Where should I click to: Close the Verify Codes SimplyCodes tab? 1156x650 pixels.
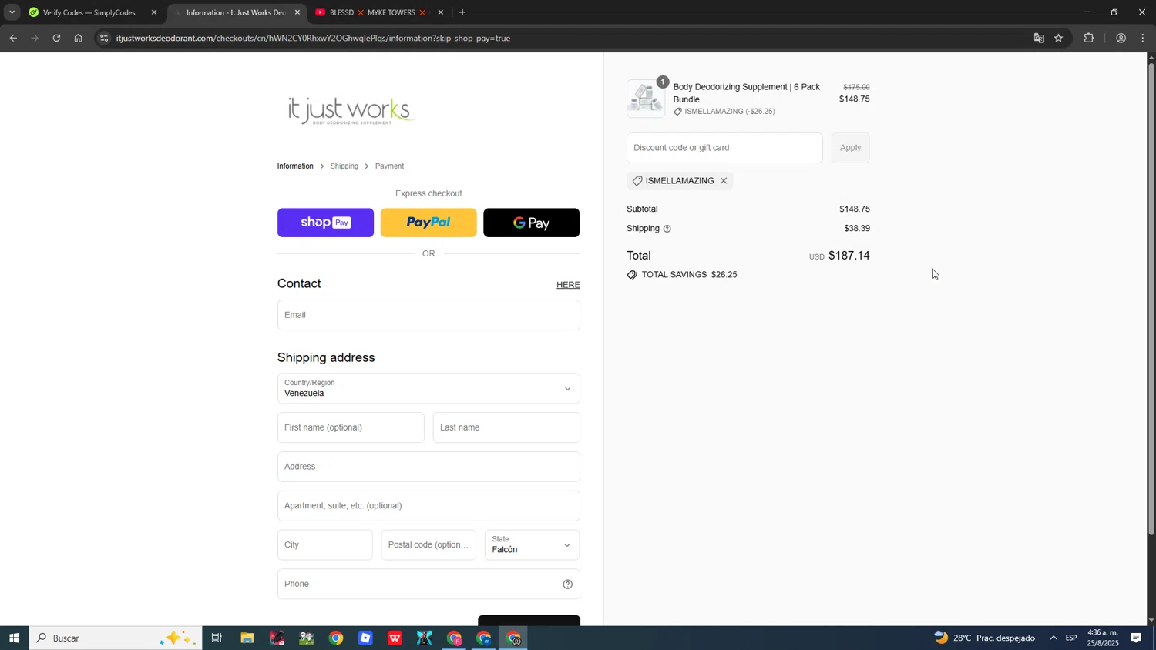(154, 12)
